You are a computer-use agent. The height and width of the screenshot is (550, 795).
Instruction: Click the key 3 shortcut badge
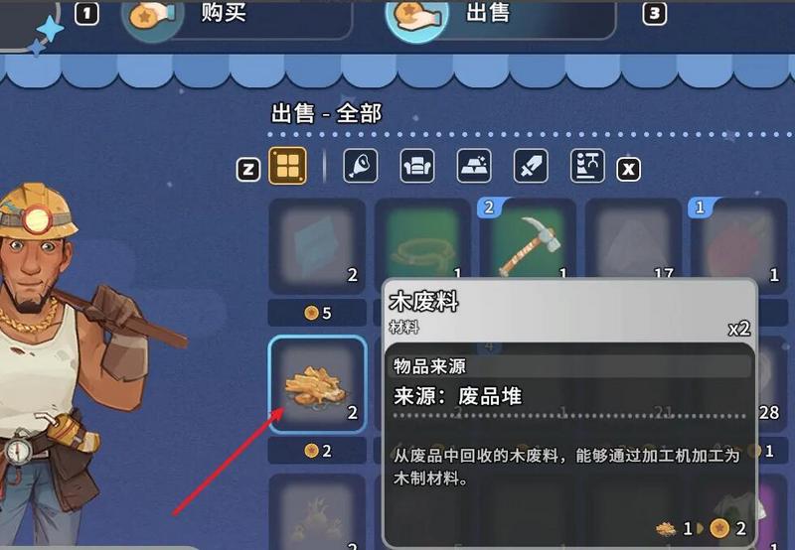pyautogui.click(x=655, y=14)
